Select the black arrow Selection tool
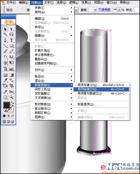The width and height of the screenshot is (140, 174). coord(5,29)
